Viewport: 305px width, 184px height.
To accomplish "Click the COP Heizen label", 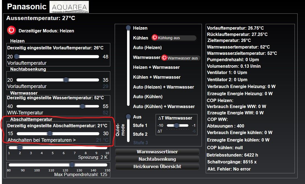I will pos(220,100).
